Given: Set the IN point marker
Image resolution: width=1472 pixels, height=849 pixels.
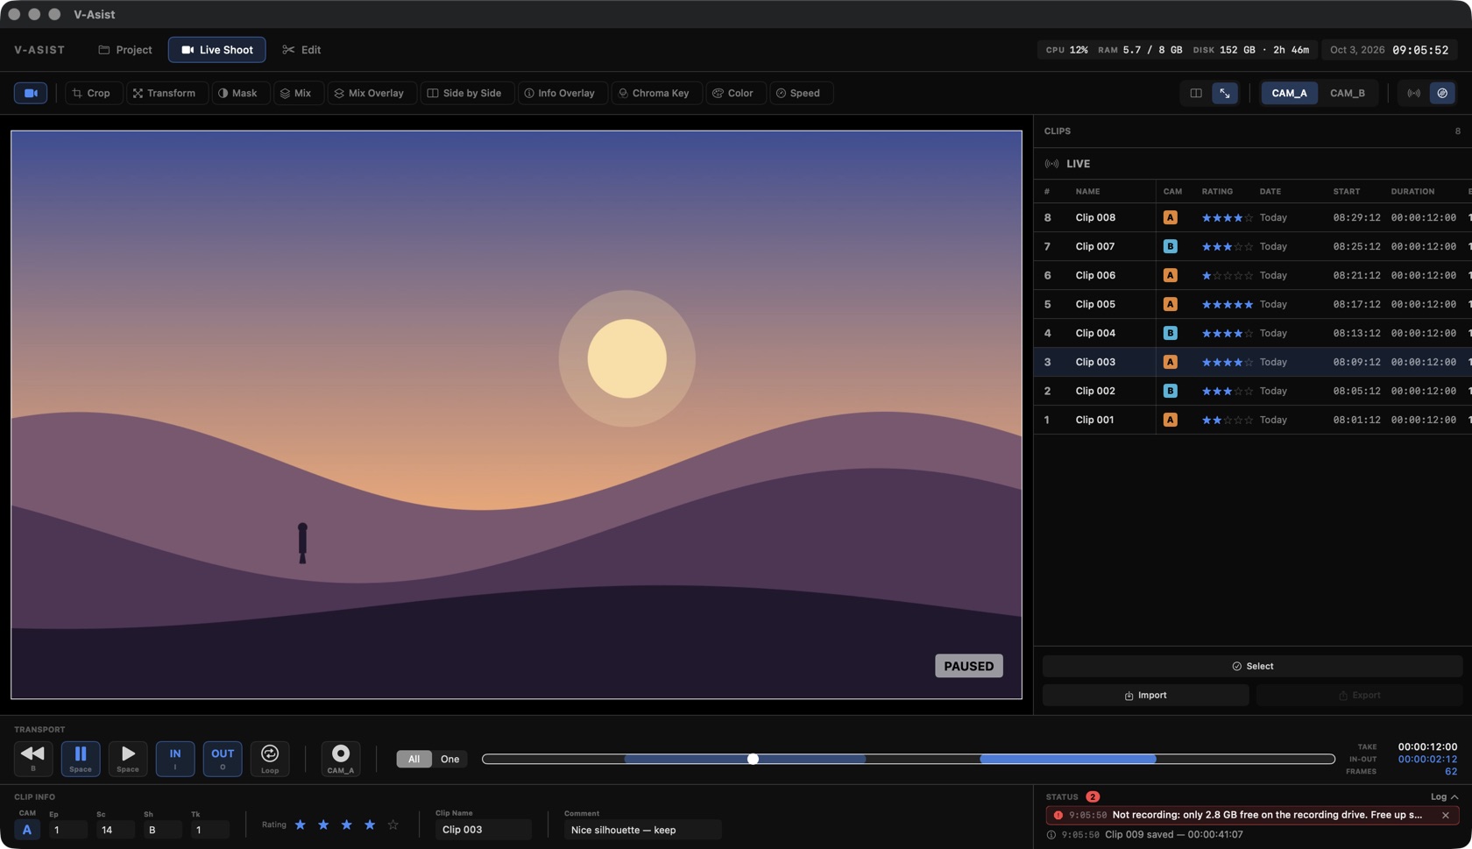Looking at the screenshot, I should [x=175, y=759].
